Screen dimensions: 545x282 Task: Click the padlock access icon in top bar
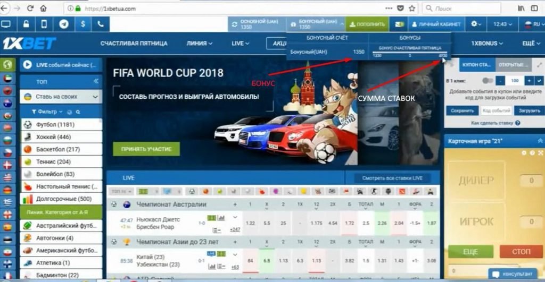pos(26,24)
